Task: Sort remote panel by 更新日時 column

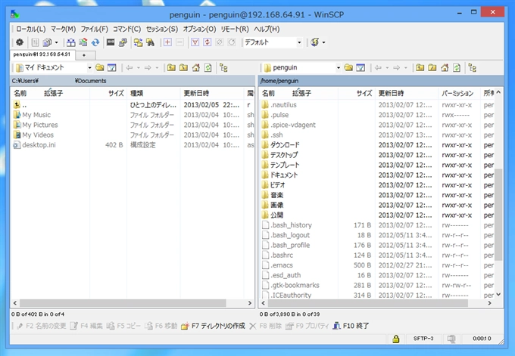Action: point(406,94)
